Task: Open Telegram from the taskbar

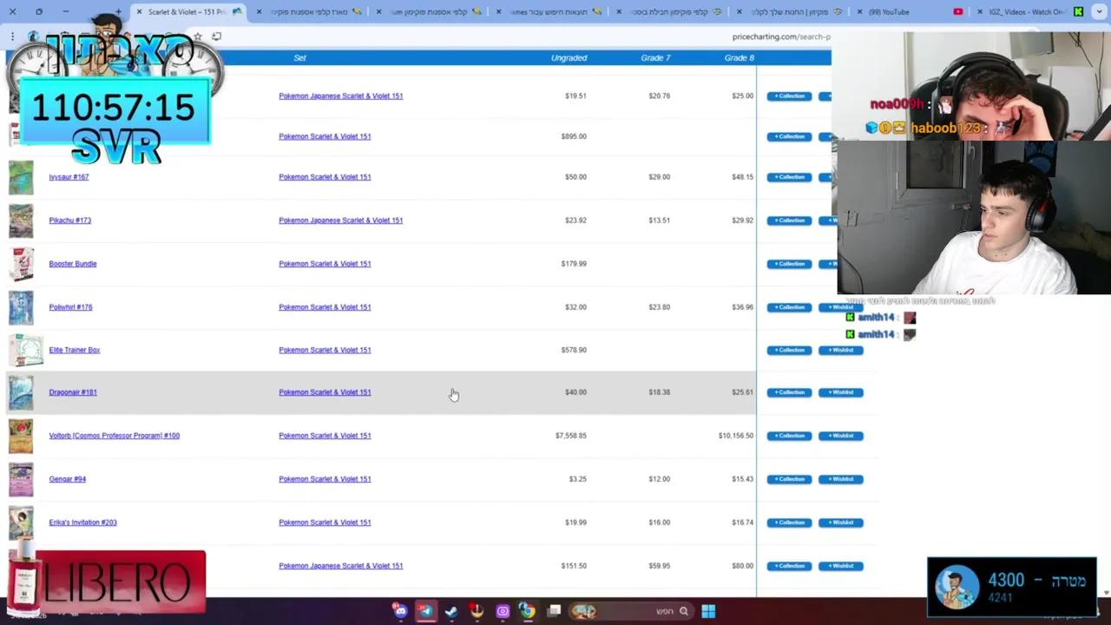Action: [x=426, y=611]
